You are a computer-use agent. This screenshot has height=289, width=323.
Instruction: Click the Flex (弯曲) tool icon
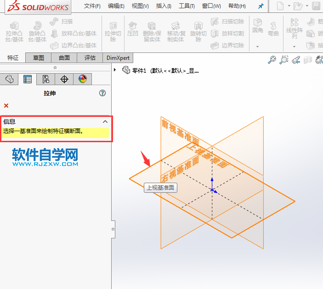point(273,26)
